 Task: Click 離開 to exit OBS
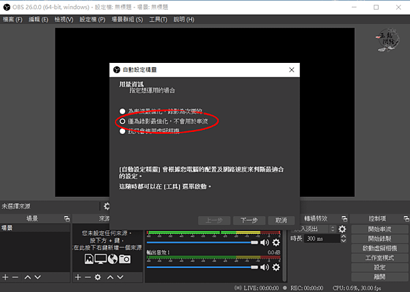pyautogui.click(x=379, y=276)
